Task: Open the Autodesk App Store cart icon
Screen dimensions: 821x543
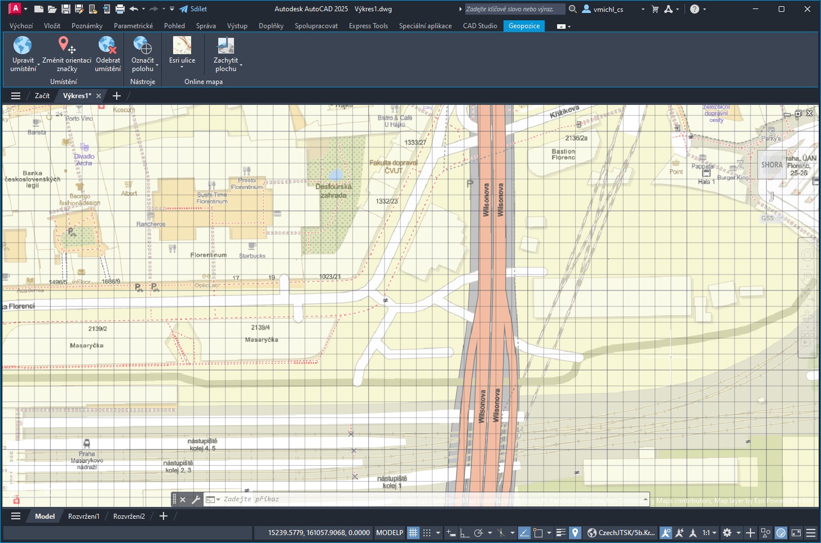Action: 655,9
